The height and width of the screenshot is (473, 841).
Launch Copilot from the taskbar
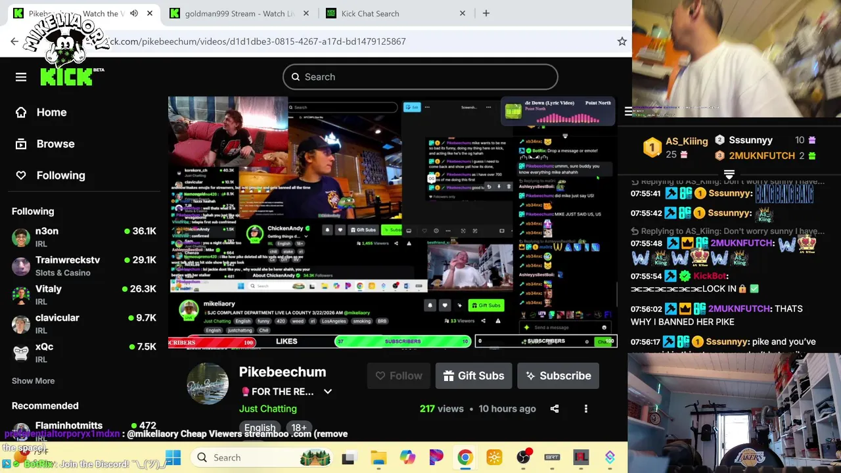(x=407, y=457)
